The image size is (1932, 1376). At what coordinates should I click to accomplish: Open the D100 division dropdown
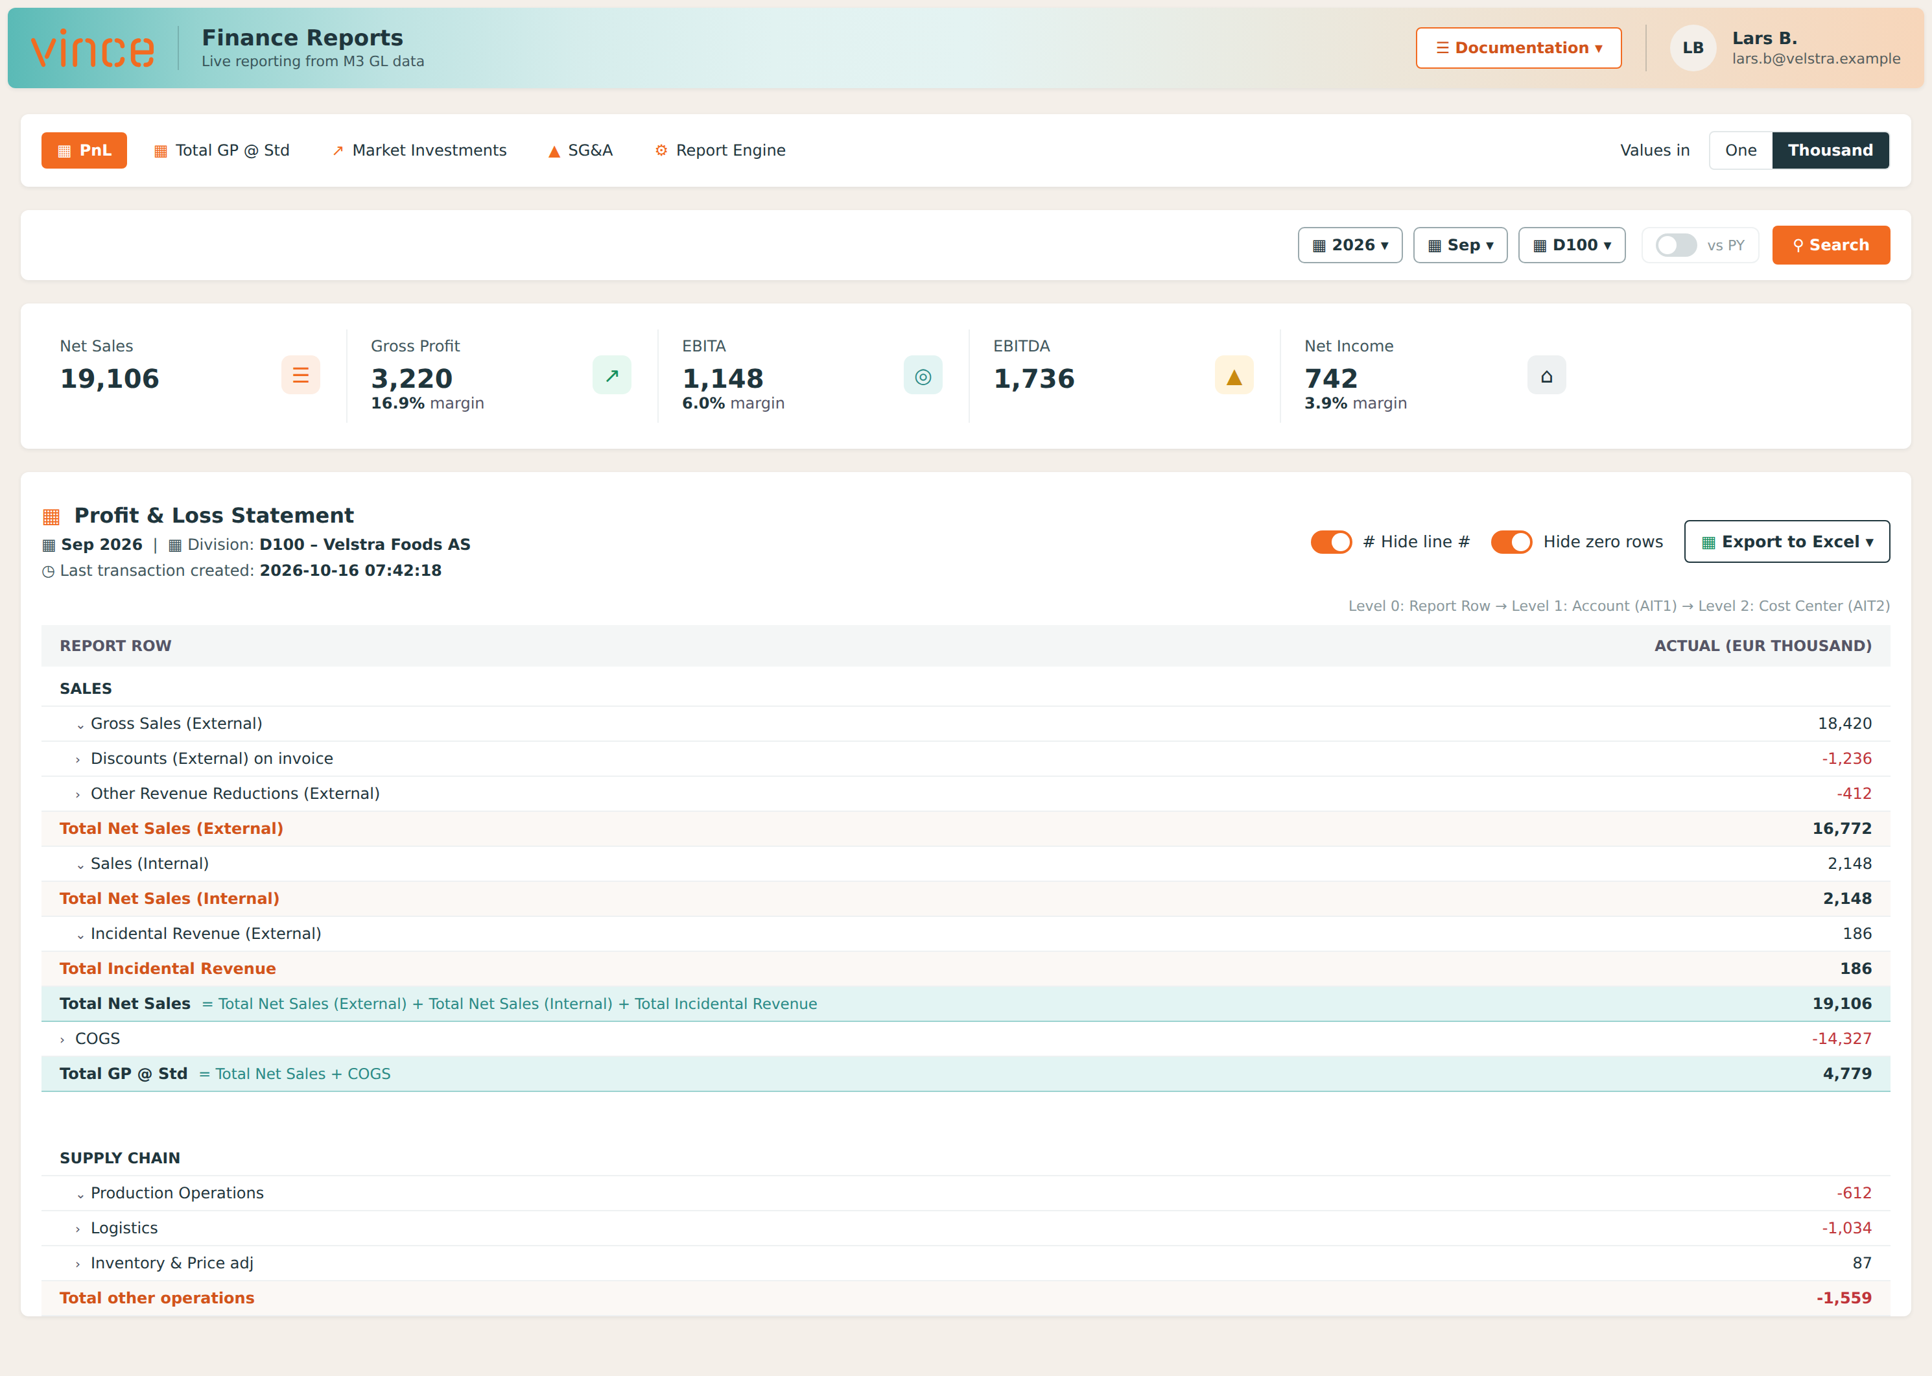[x=1572, y=246]
